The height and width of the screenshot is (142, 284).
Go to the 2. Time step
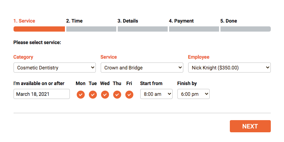pyautogui.click(x=74, y=21)
